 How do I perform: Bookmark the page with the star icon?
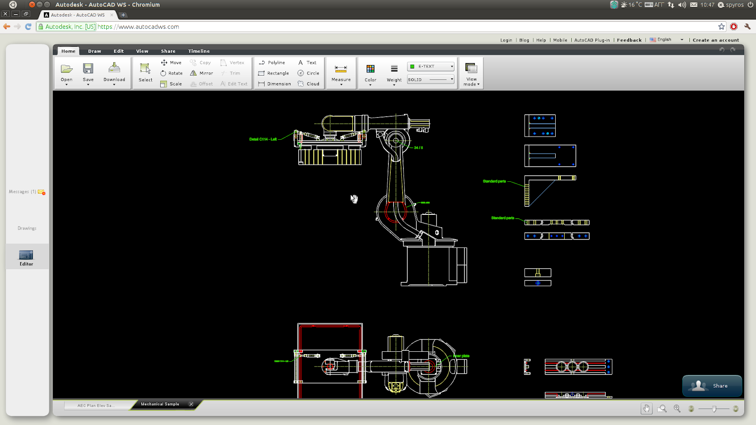pos(722,26)
